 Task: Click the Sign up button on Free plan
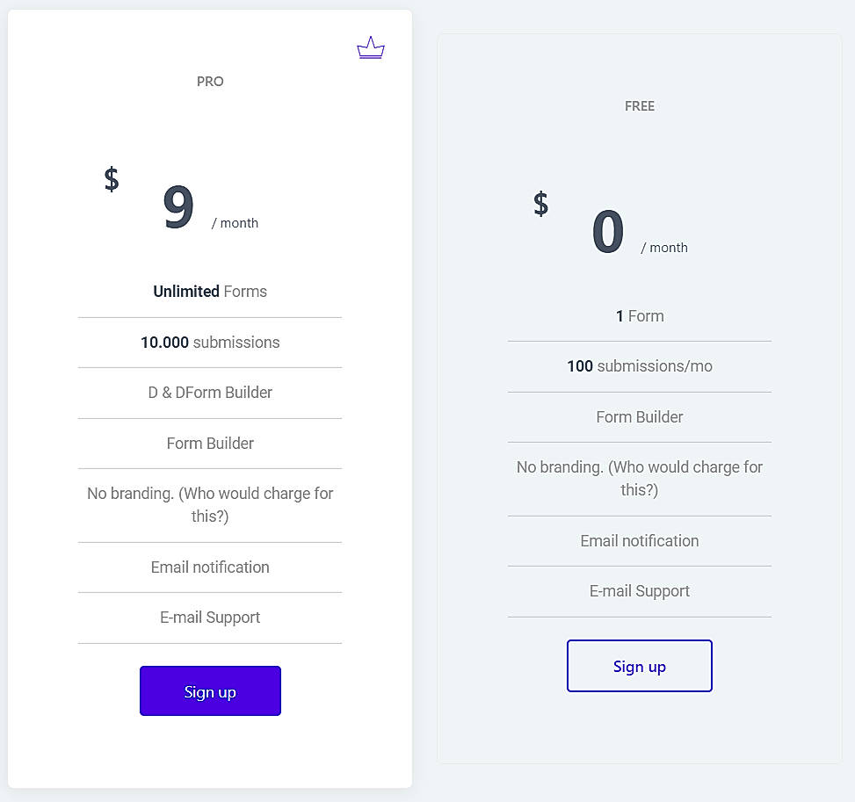tap(639, 666)
